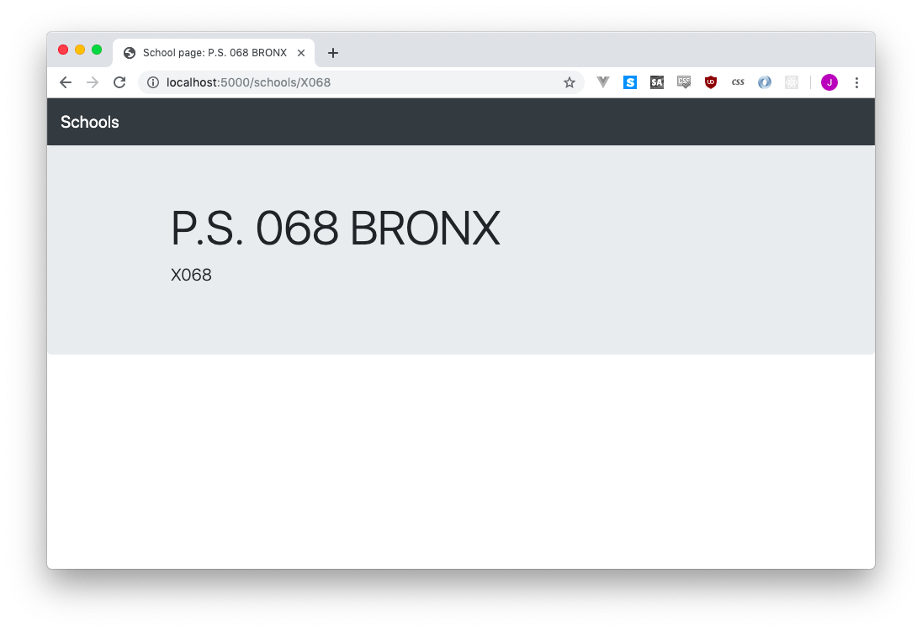Go forward to the next page
The width and height of the screenshot is (922, 631).
tap(93, 82)
